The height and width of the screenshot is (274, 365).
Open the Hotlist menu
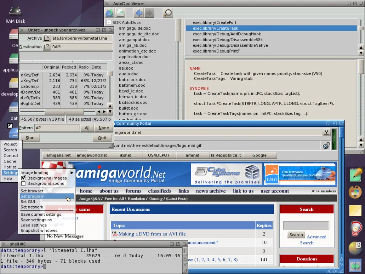tap(10, 167)
